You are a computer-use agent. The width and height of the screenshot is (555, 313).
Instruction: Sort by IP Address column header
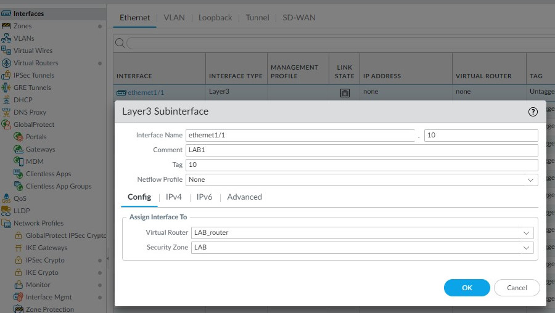382,76
